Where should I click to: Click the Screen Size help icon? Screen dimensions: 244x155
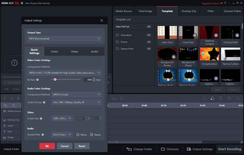[41, 118]
